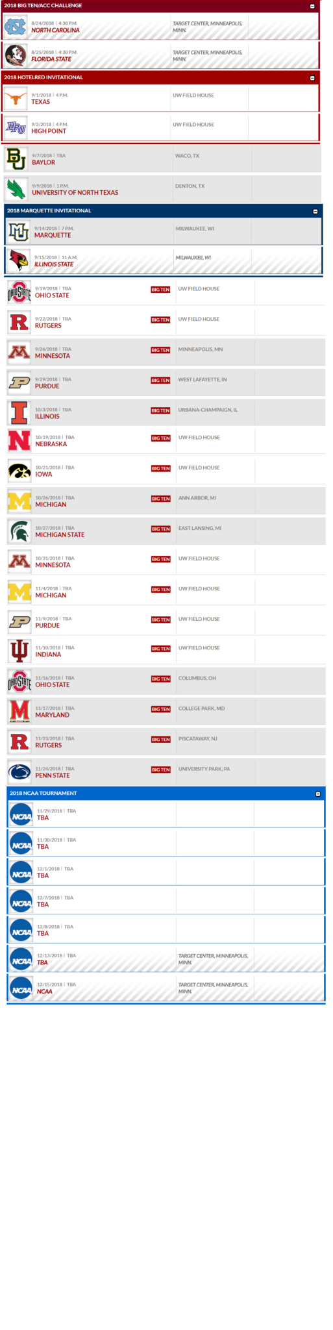Click the North Carolina Tar Heels logo

click(16, 27)
